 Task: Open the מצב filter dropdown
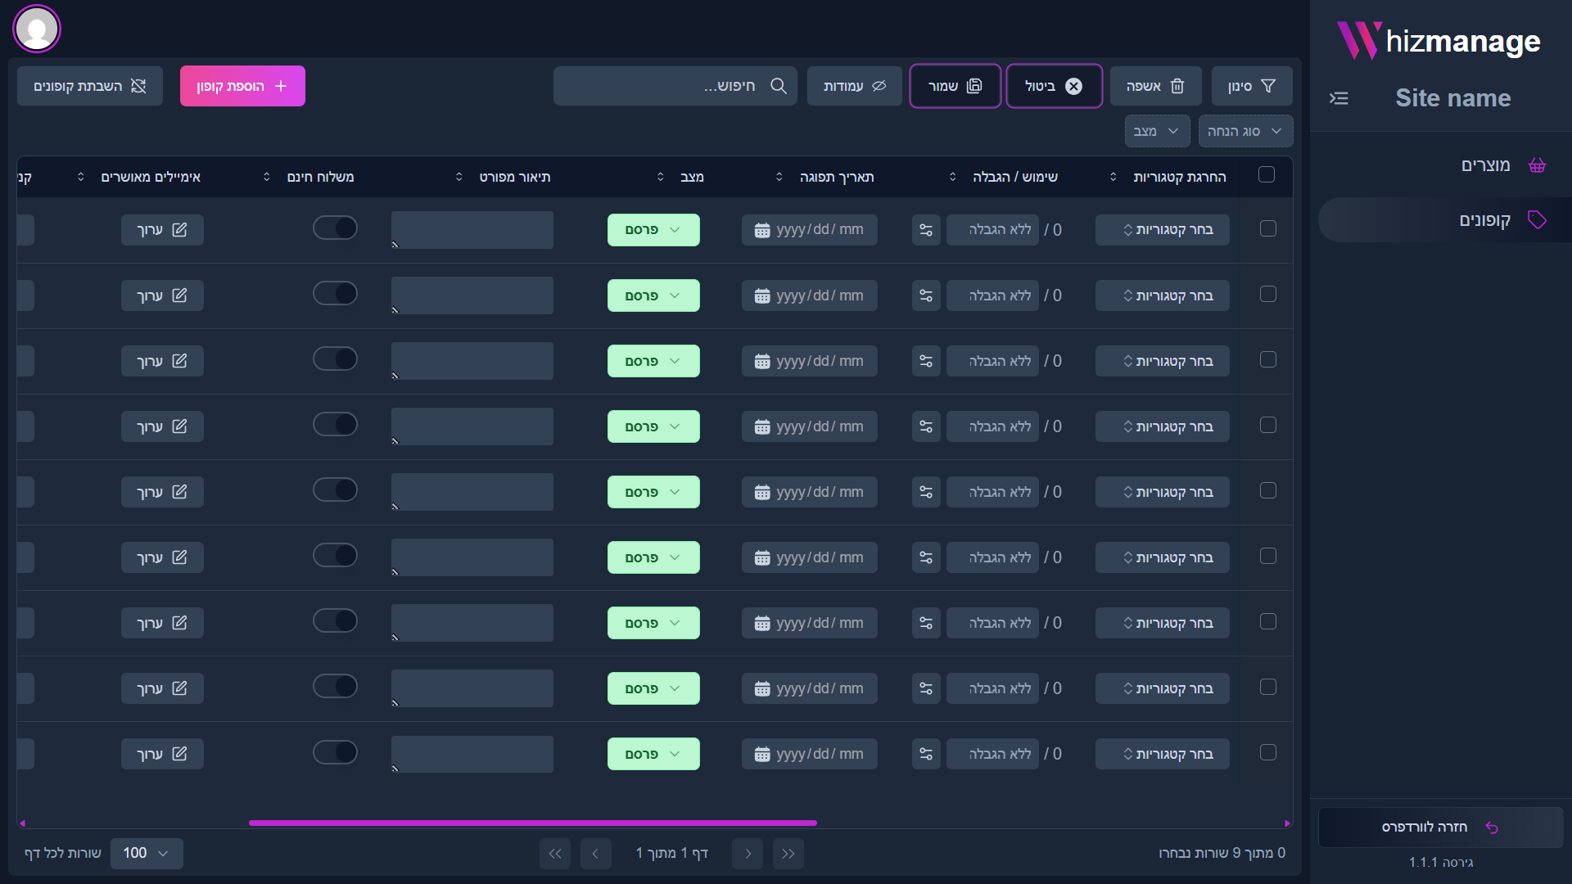coord(1156,131)
